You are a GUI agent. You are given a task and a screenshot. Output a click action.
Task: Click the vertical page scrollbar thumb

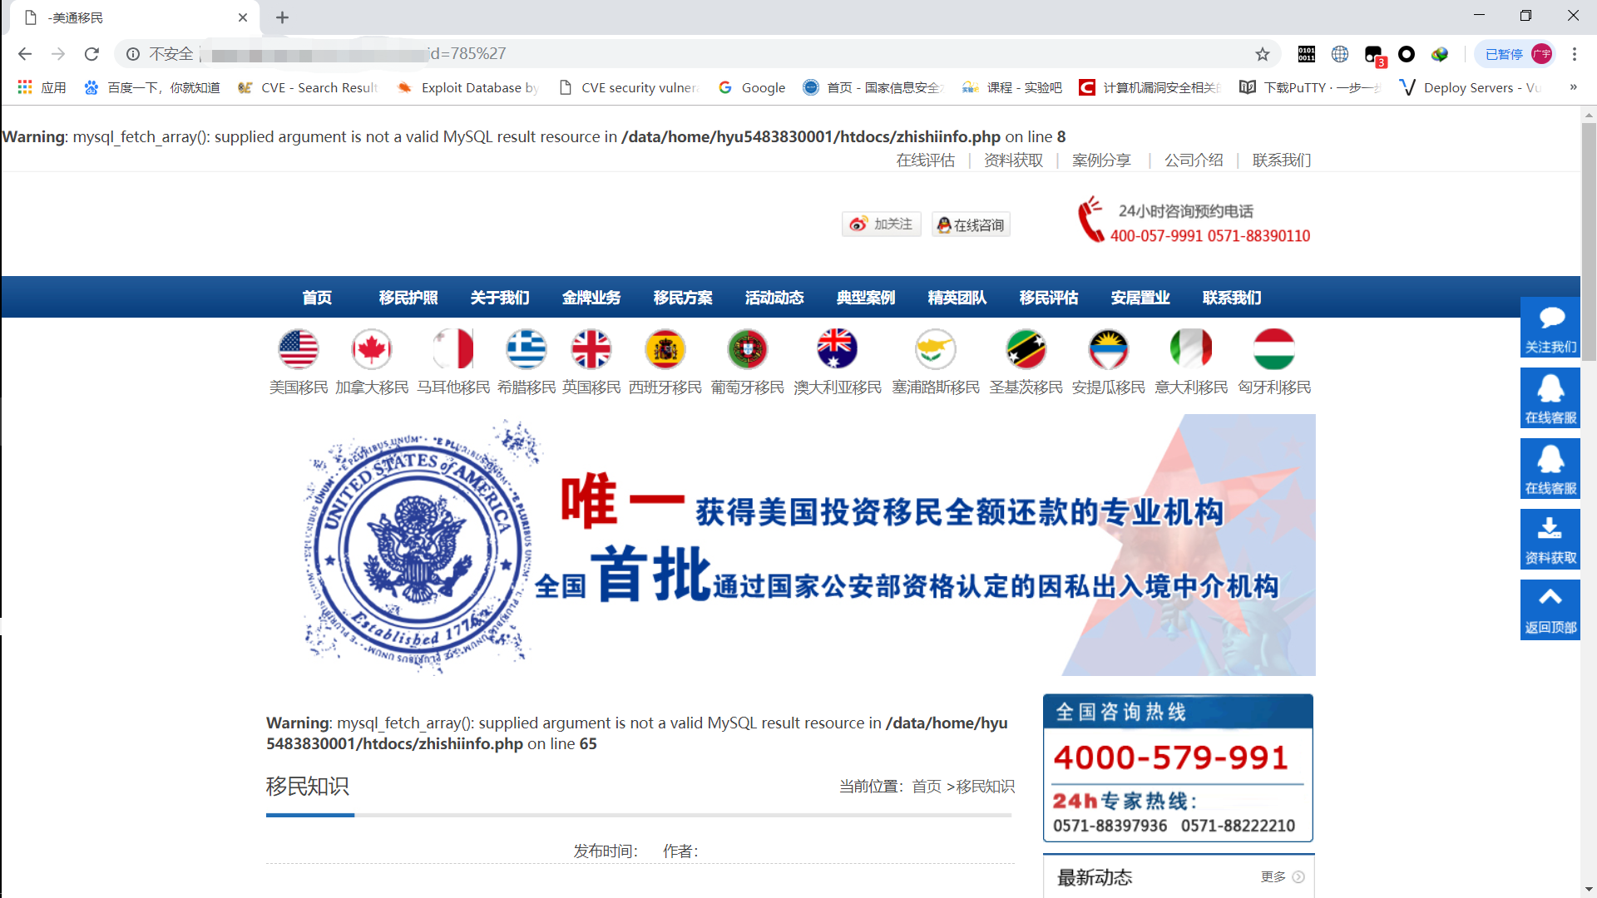(x=1589, y=241)
